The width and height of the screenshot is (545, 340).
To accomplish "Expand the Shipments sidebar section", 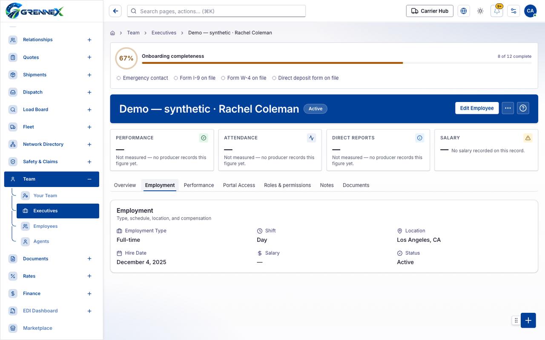I will (89, 75).
